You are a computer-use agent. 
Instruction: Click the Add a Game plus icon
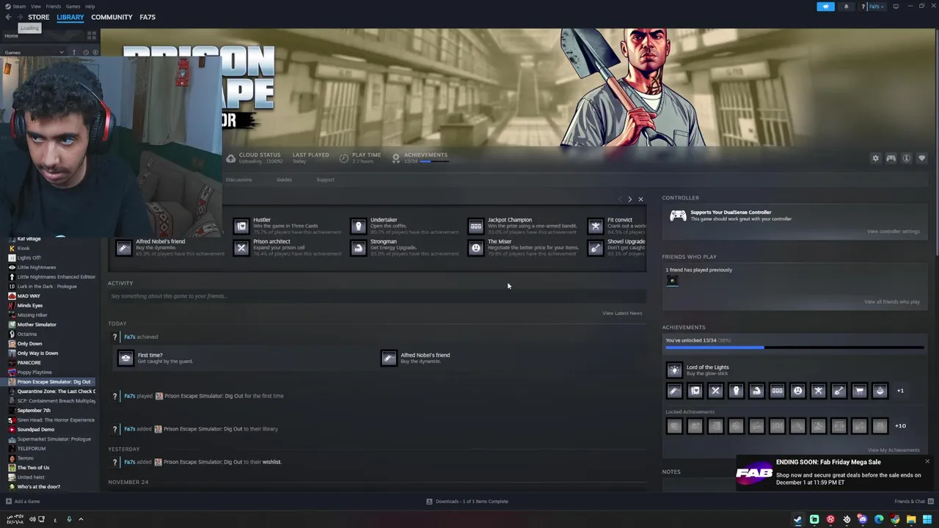click(8, 502)
